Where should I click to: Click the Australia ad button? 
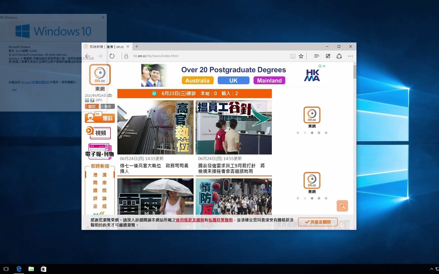coord(197,80)
